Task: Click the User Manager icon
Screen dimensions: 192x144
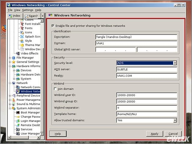Action: pyautogui.click(x=18, y=133)
